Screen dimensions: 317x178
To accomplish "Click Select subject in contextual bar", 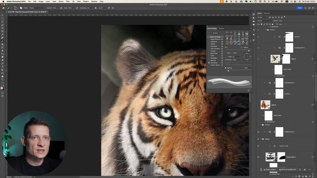I will pyautogui.click(x=269, y=170).
